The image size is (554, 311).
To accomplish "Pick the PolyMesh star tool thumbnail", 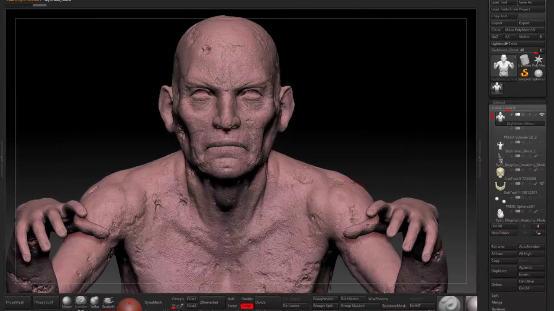I will [538, 61].
